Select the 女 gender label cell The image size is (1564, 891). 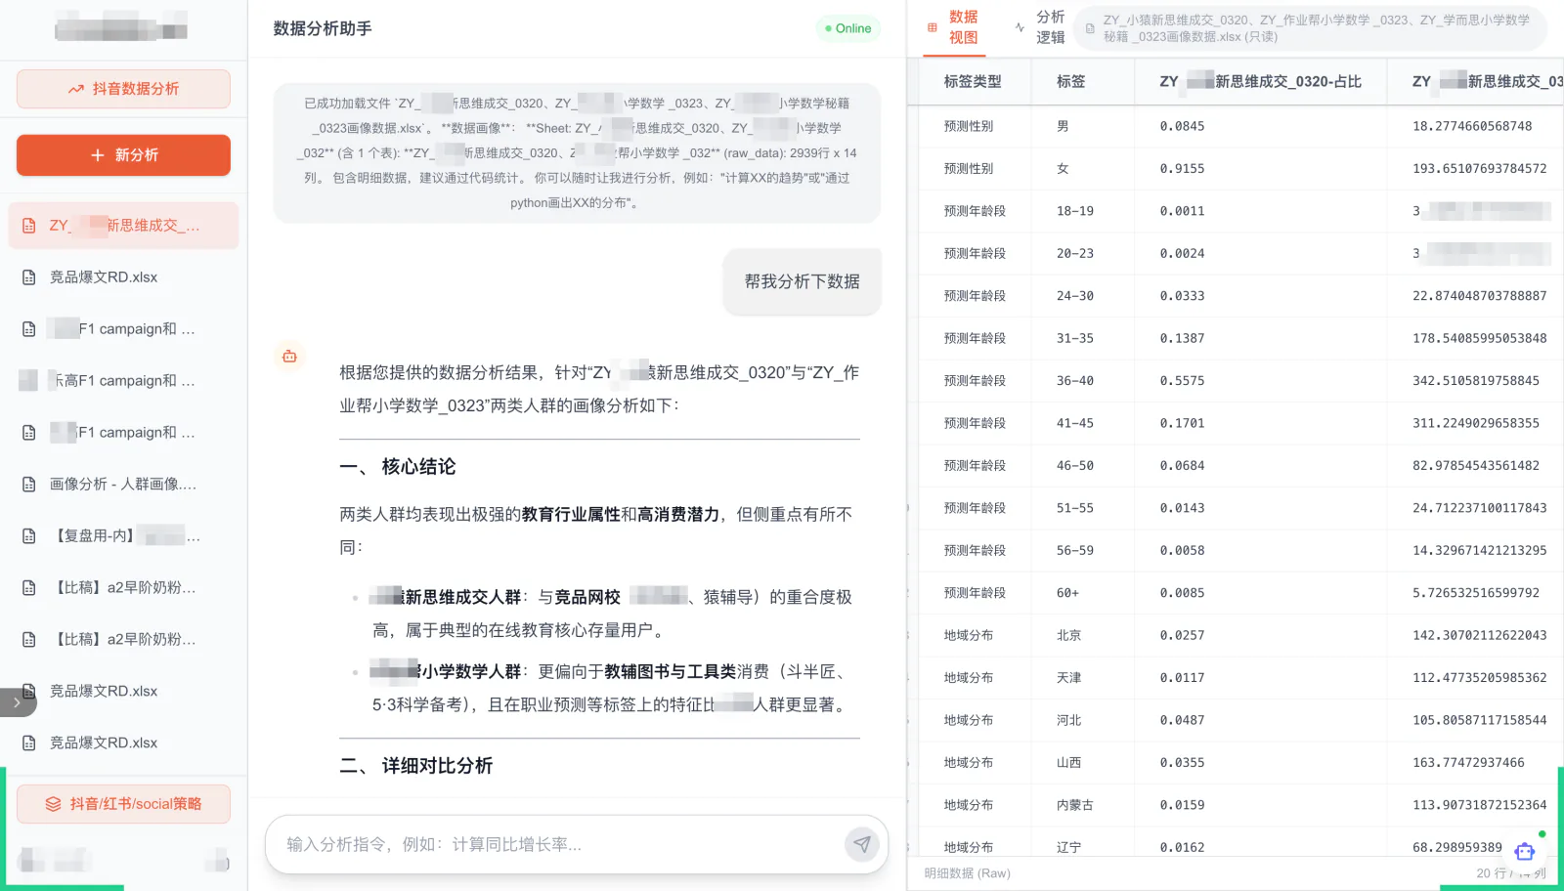(x=1063, y=169)
